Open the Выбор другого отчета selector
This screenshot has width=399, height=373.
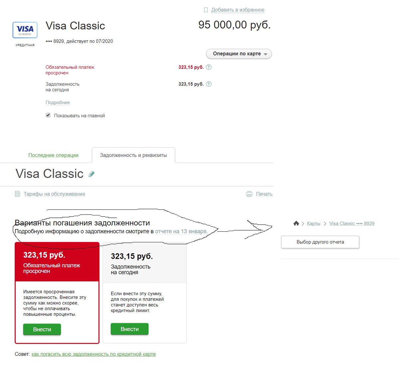tap(320, 242)
